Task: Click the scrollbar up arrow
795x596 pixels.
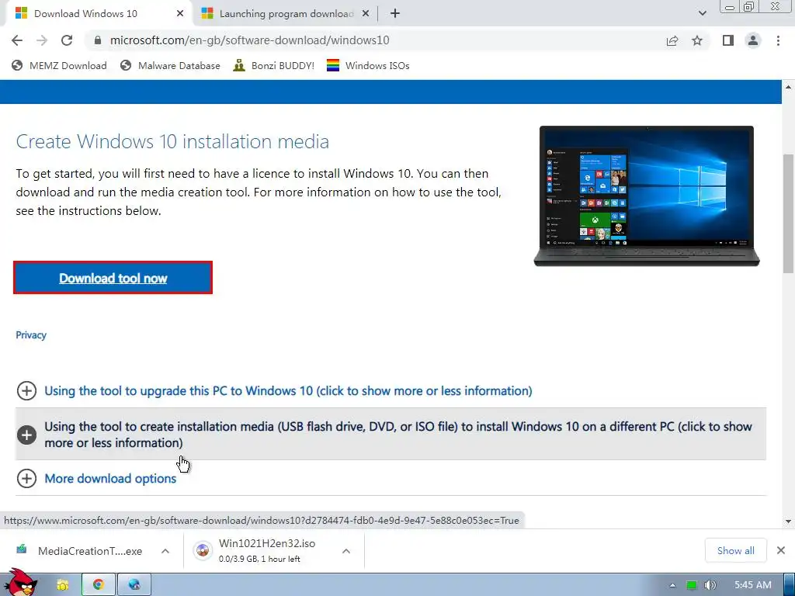Action: (788, 87)
